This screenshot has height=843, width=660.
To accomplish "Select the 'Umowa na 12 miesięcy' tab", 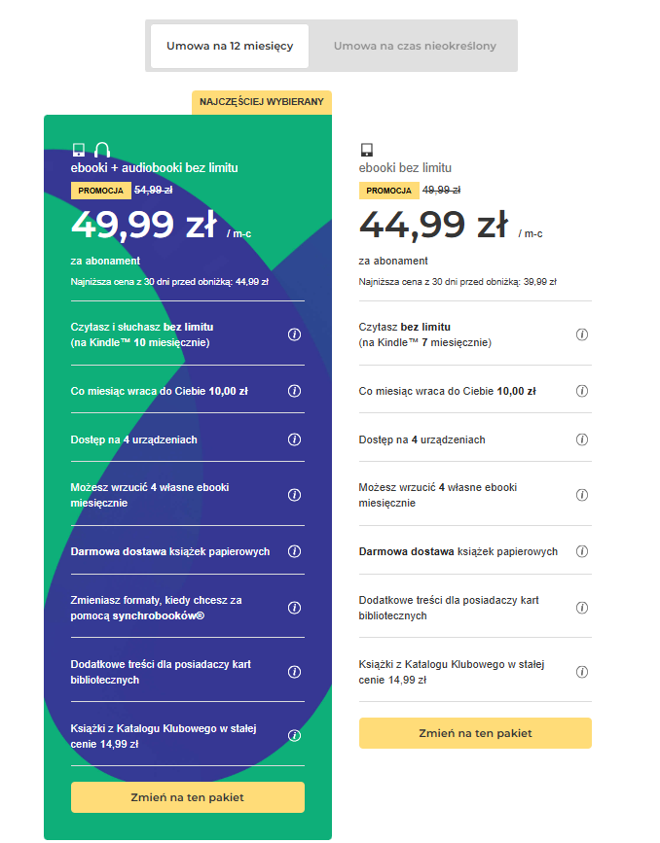I will click(230, 47).
